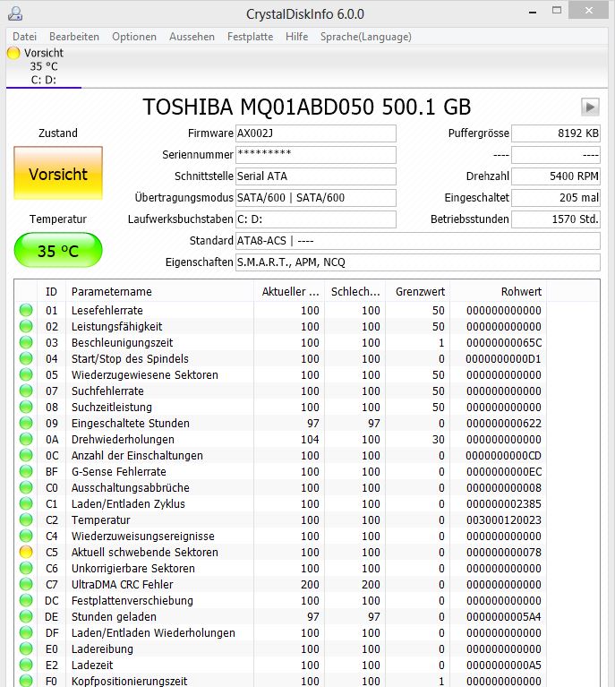
Task: Click the green status icon for Laden/Entladen Zyklus
Action: tap(26, 504)
